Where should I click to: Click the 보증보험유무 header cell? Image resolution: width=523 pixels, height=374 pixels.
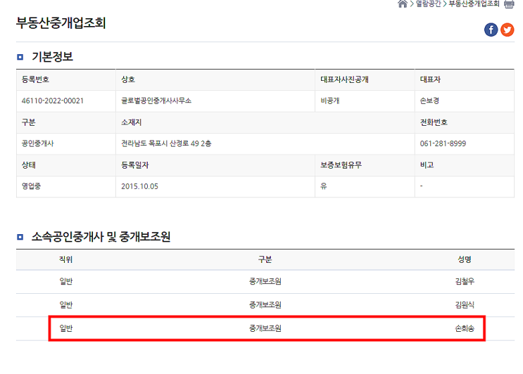tap(365, 165)
